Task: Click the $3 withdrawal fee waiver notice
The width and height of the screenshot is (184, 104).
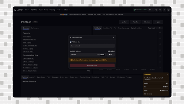Action: coord(92,60)
